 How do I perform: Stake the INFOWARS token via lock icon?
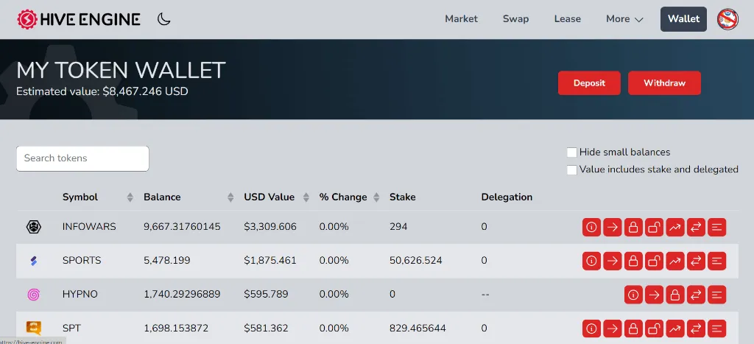tap(633, 227)
